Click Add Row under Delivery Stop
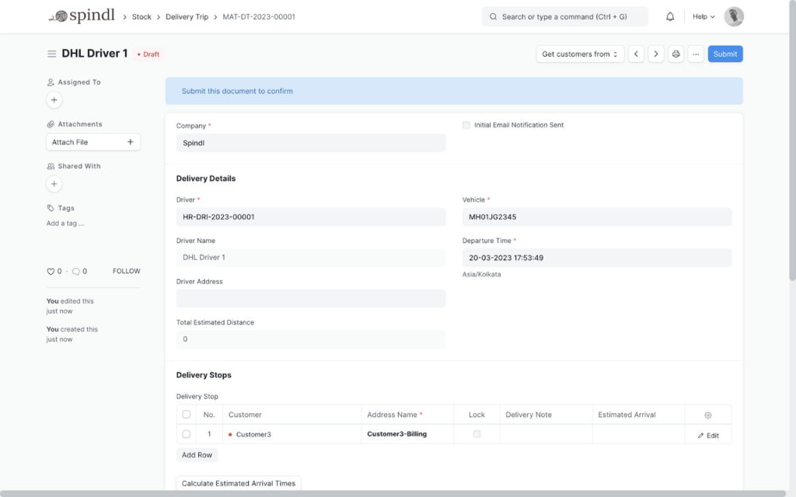Viewport: 796px width, 497px height. 197,454
